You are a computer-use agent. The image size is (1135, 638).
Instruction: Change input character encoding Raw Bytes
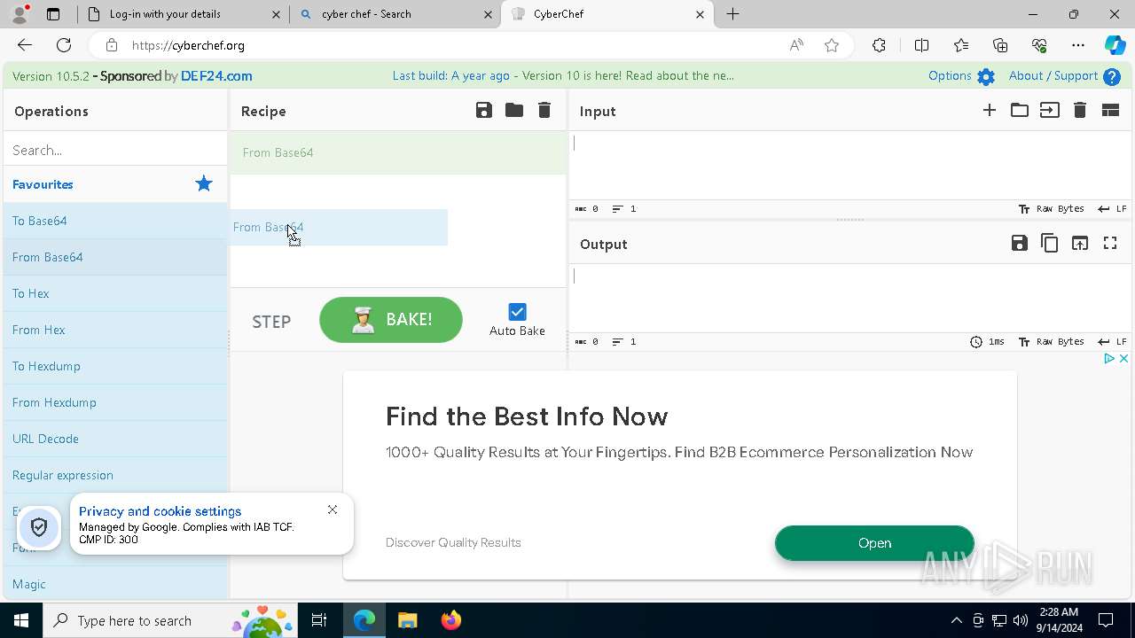(1052, 209)
